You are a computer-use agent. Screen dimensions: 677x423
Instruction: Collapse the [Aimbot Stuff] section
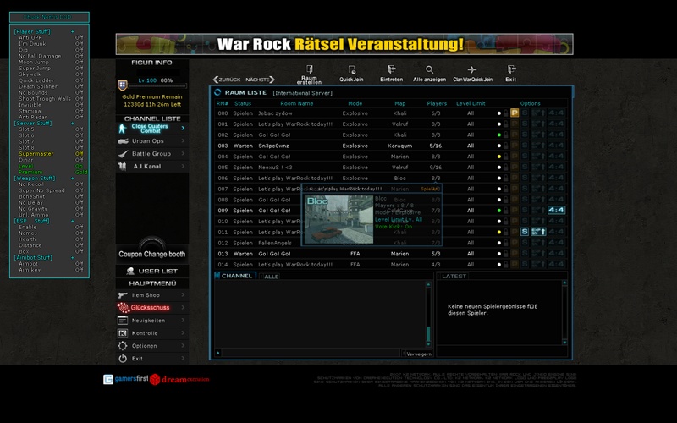[x=73, y=258]
